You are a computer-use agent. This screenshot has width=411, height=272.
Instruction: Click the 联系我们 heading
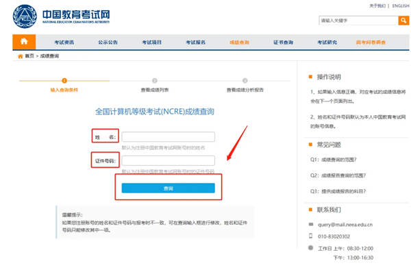point(329,210)
